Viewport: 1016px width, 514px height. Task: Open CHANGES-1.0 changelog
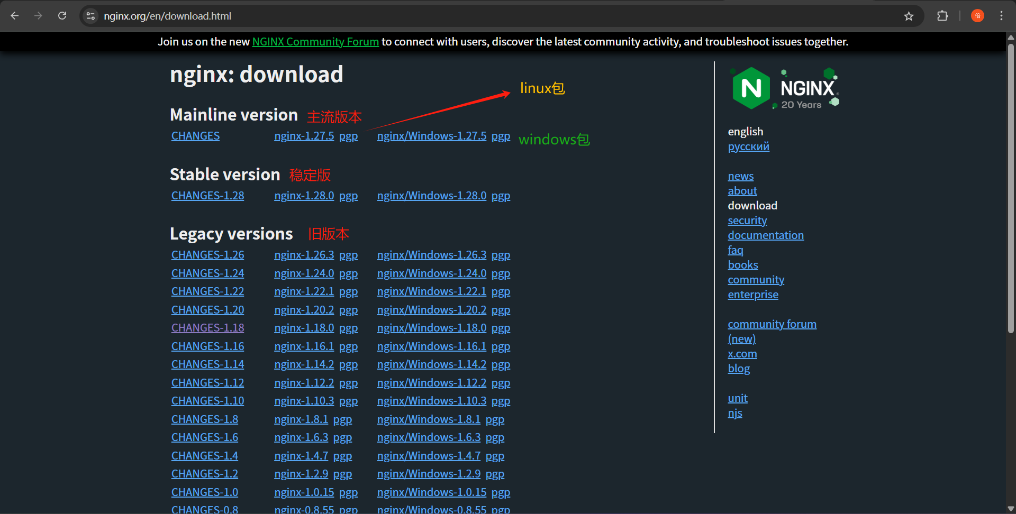tap(205, 492)
